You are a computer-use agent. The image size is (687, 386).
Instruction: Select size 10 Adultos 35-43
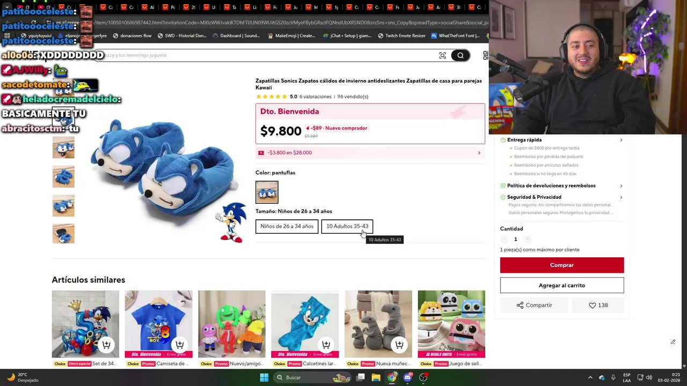click(x=347, y=226)
